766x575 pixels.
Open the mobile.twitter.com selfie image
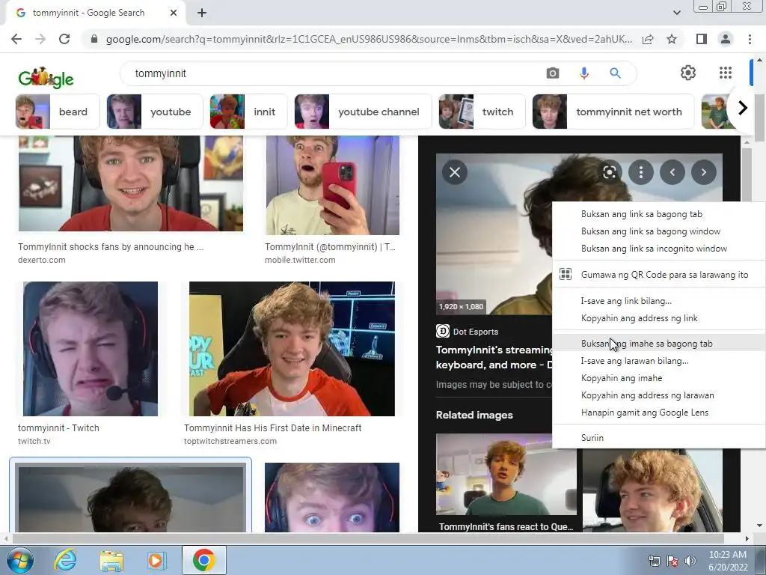(332, 185)
